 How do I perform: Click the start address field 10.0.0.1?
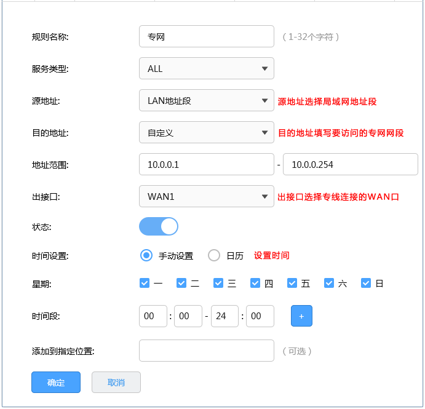(206, 164)
